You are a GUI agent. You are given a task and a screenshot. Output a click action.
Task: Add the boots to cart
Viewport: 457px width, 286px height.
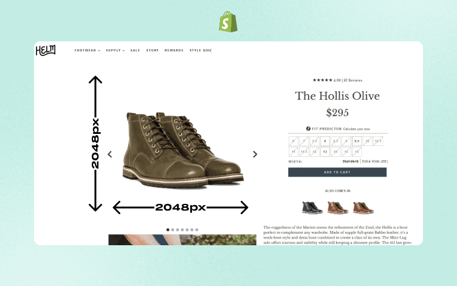pyautogui.click(x=337, y=172)
